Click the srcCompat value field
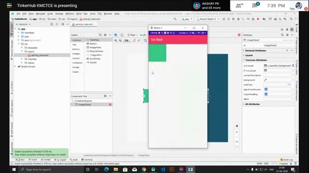Viewport: 309px width, 173px height. coord(278,66)
